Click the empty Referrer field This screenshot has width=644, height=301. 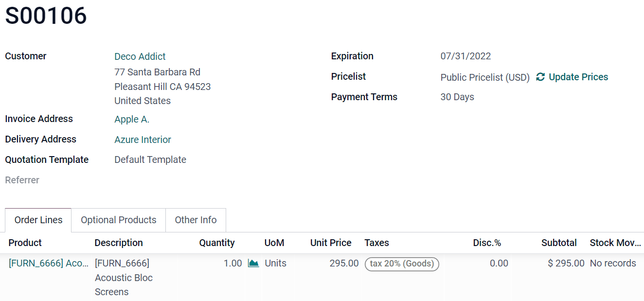146,180
